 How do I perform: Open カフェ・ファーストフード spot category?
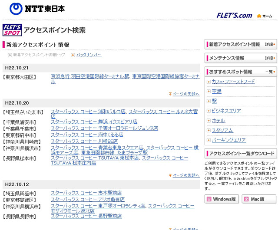pos(233,82)
